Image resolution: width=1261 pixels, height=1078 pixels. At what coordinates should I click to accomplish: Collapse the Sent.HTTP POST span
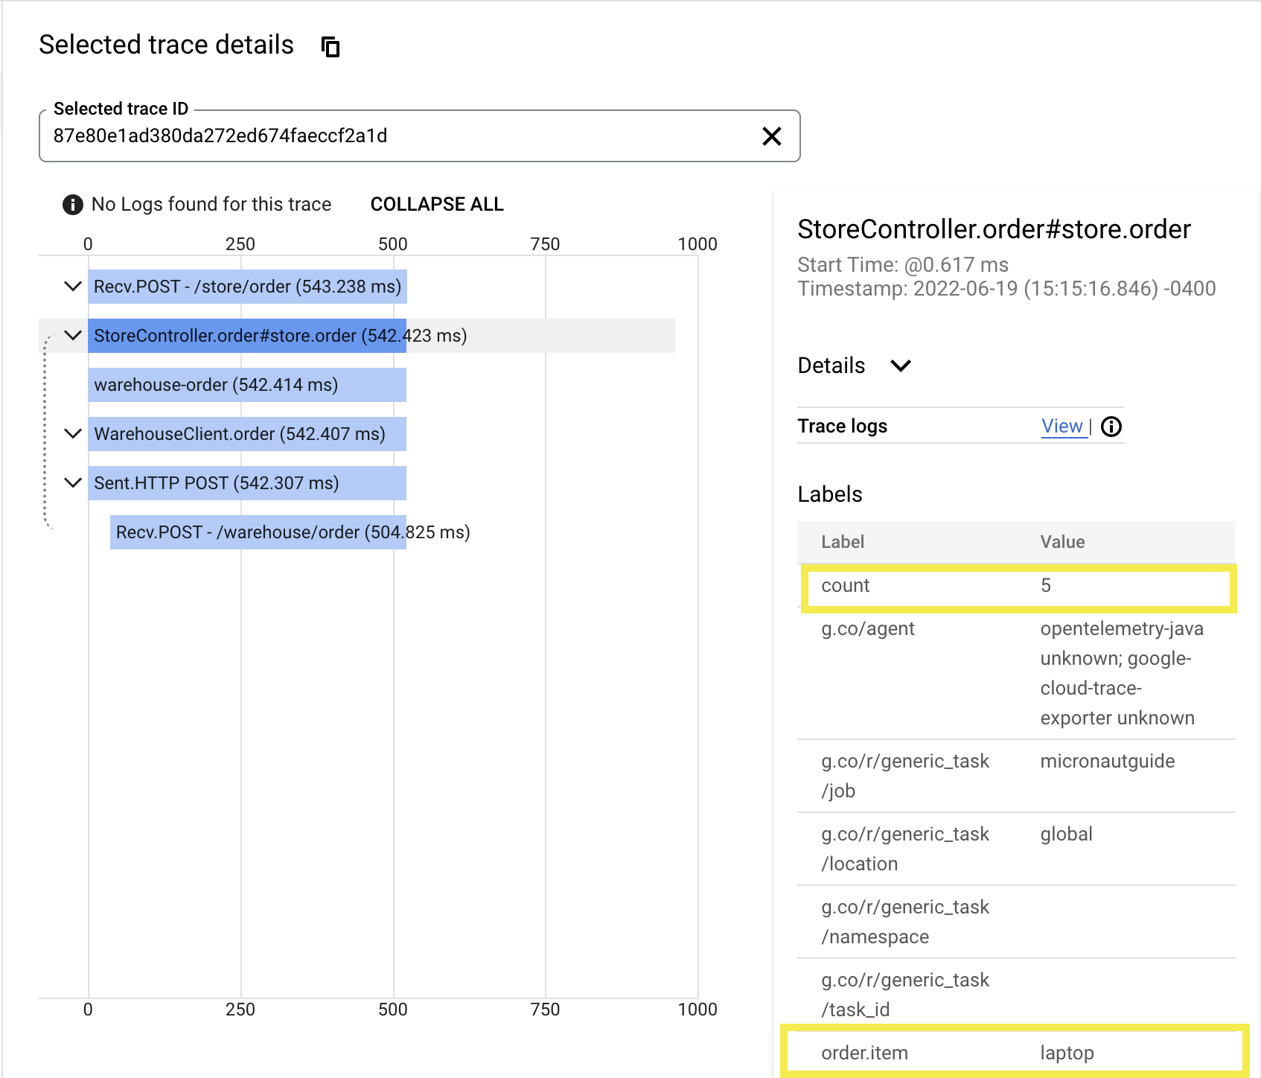tap(73, 482)
